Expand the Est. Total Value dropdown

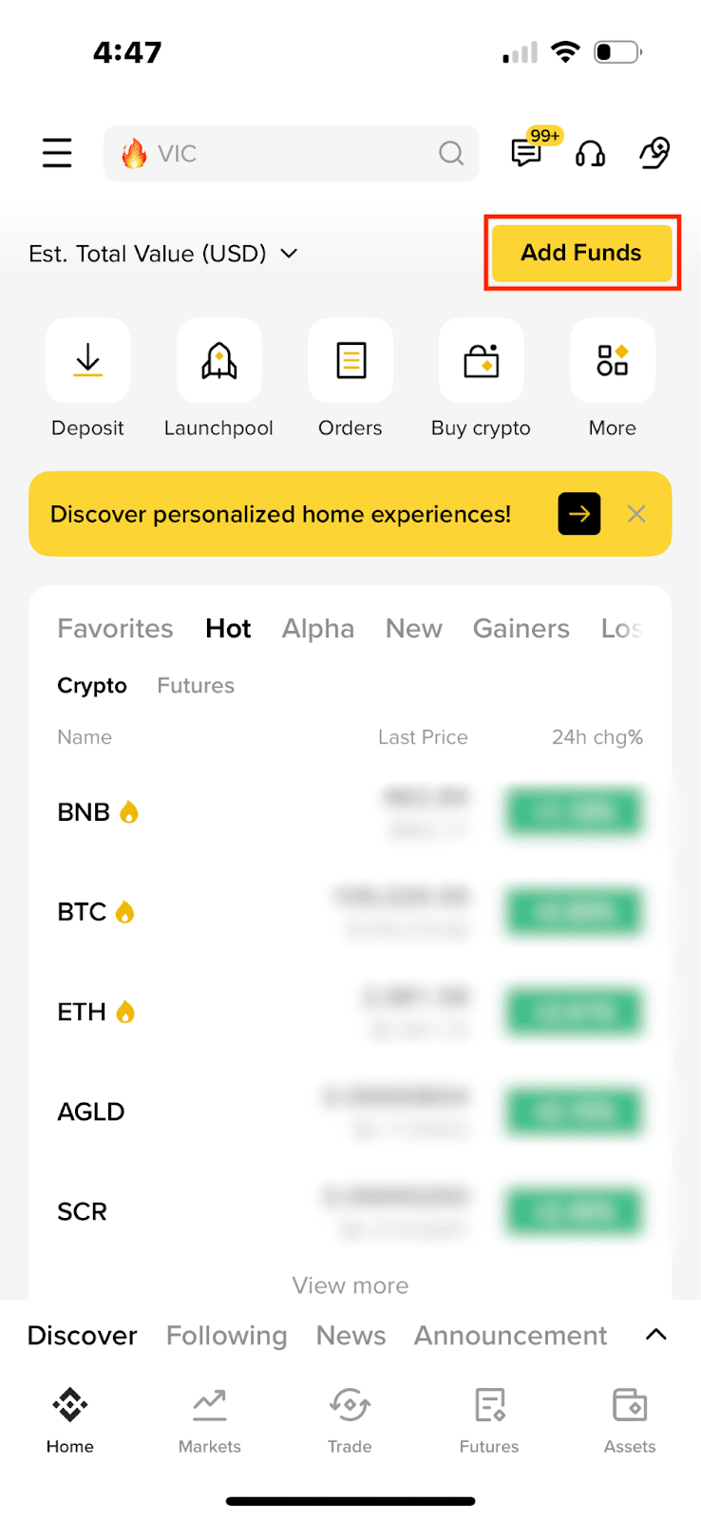[289, 254]
